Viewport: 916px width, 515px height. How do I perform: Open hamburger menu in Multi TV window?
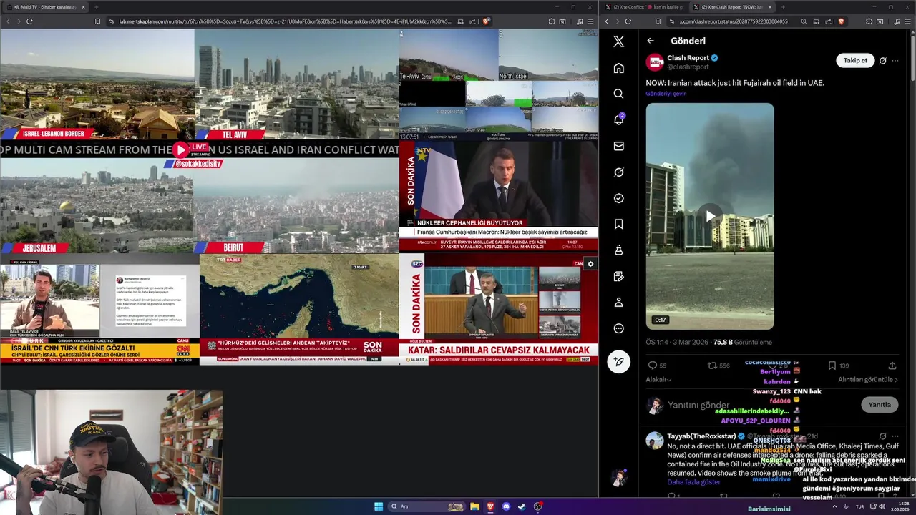pyautogui.click(x=590, y=21)
